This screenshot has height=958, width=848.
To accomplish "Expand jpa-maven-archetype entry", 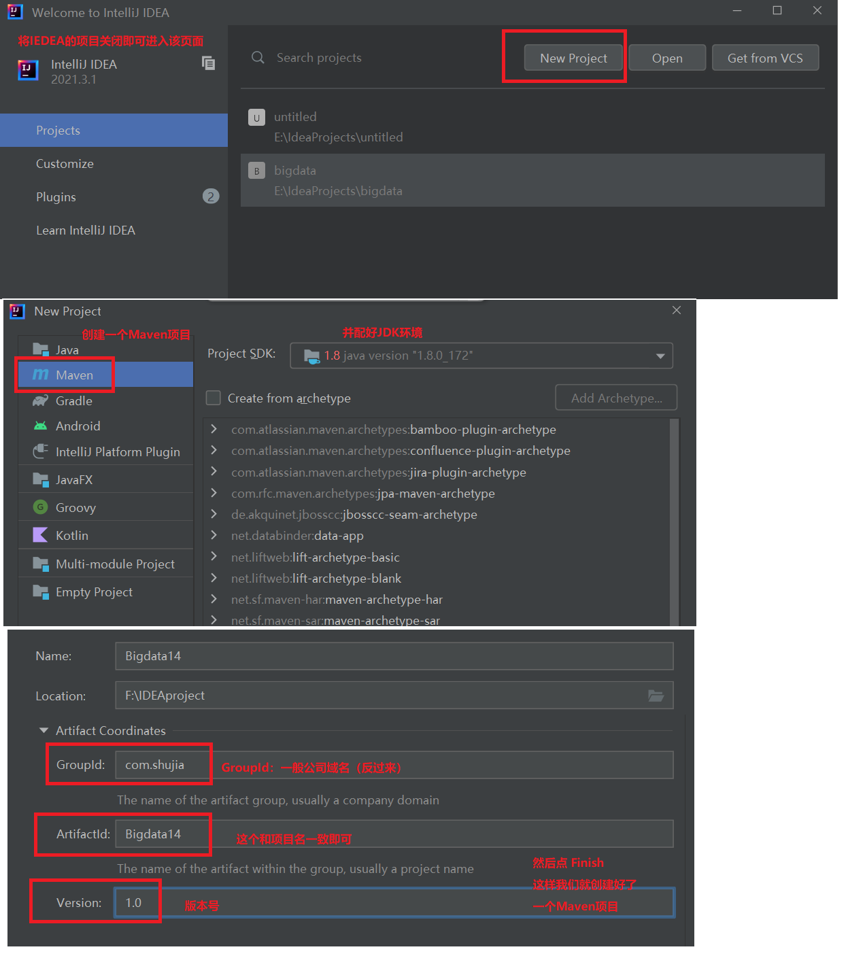I will click(214, 493).
